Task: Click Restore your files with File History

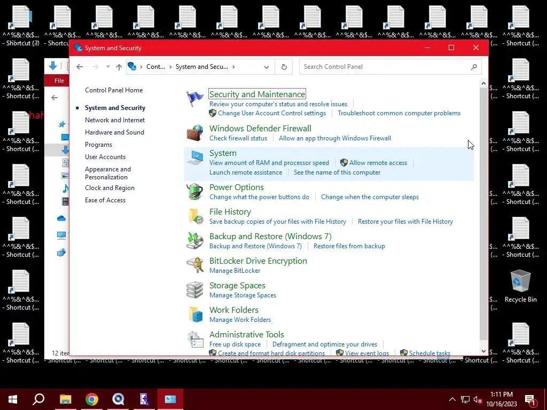Action: pos(405,222)
